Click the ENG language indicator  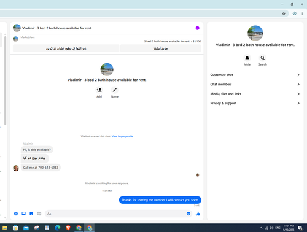point(278,228)
